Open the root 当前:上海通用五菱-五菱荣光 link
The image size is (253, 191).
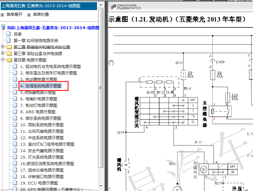coord(53,28)
